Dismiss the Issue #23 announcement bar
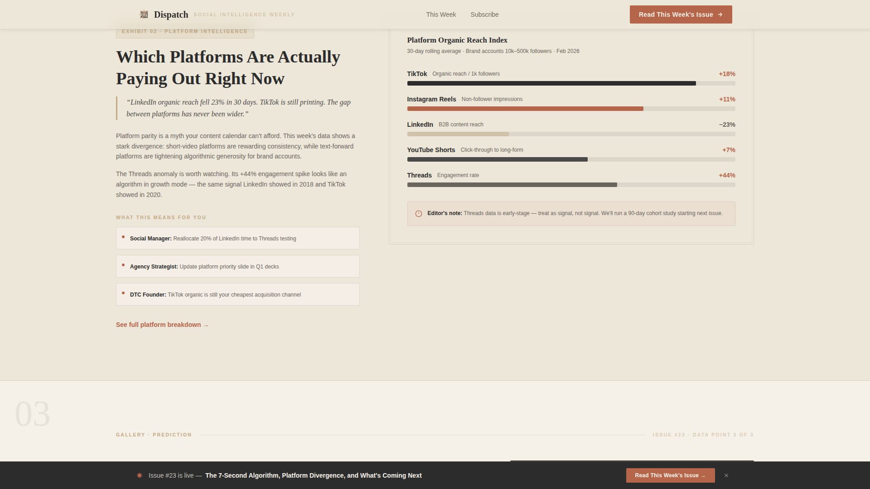The width and height of the screenshot is (870, 489). click(726, 475)
